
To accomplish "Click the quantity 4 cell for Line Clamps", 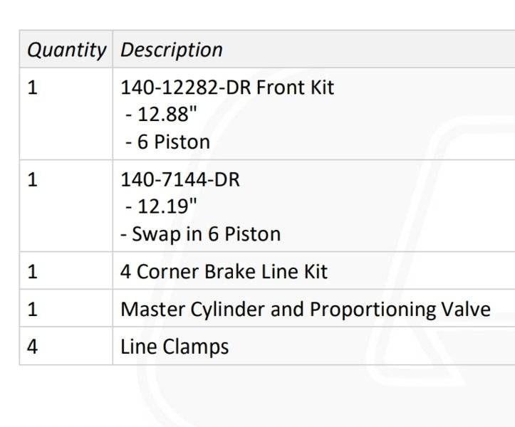I will pyautogui.click(x=66, y=346).
